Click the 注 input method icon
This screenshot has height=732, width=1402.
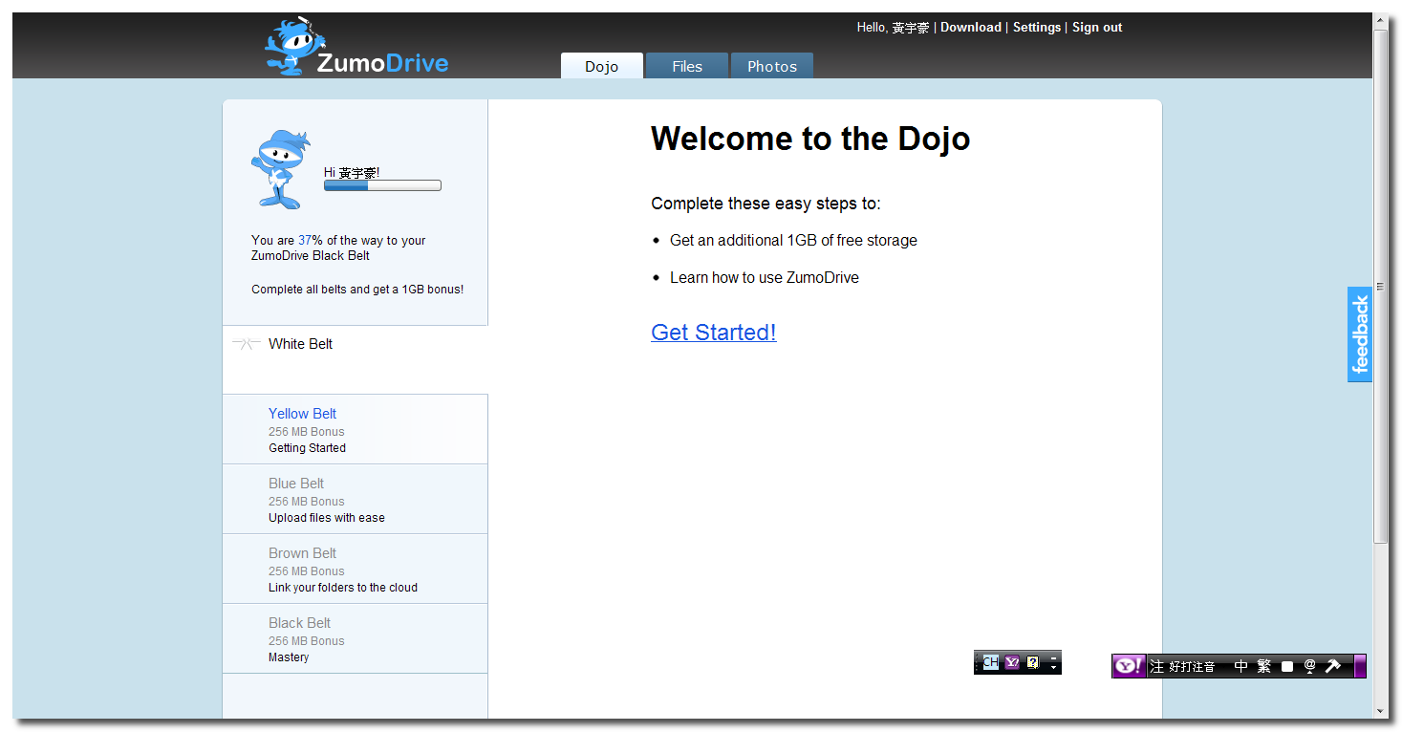(1156, 666)
